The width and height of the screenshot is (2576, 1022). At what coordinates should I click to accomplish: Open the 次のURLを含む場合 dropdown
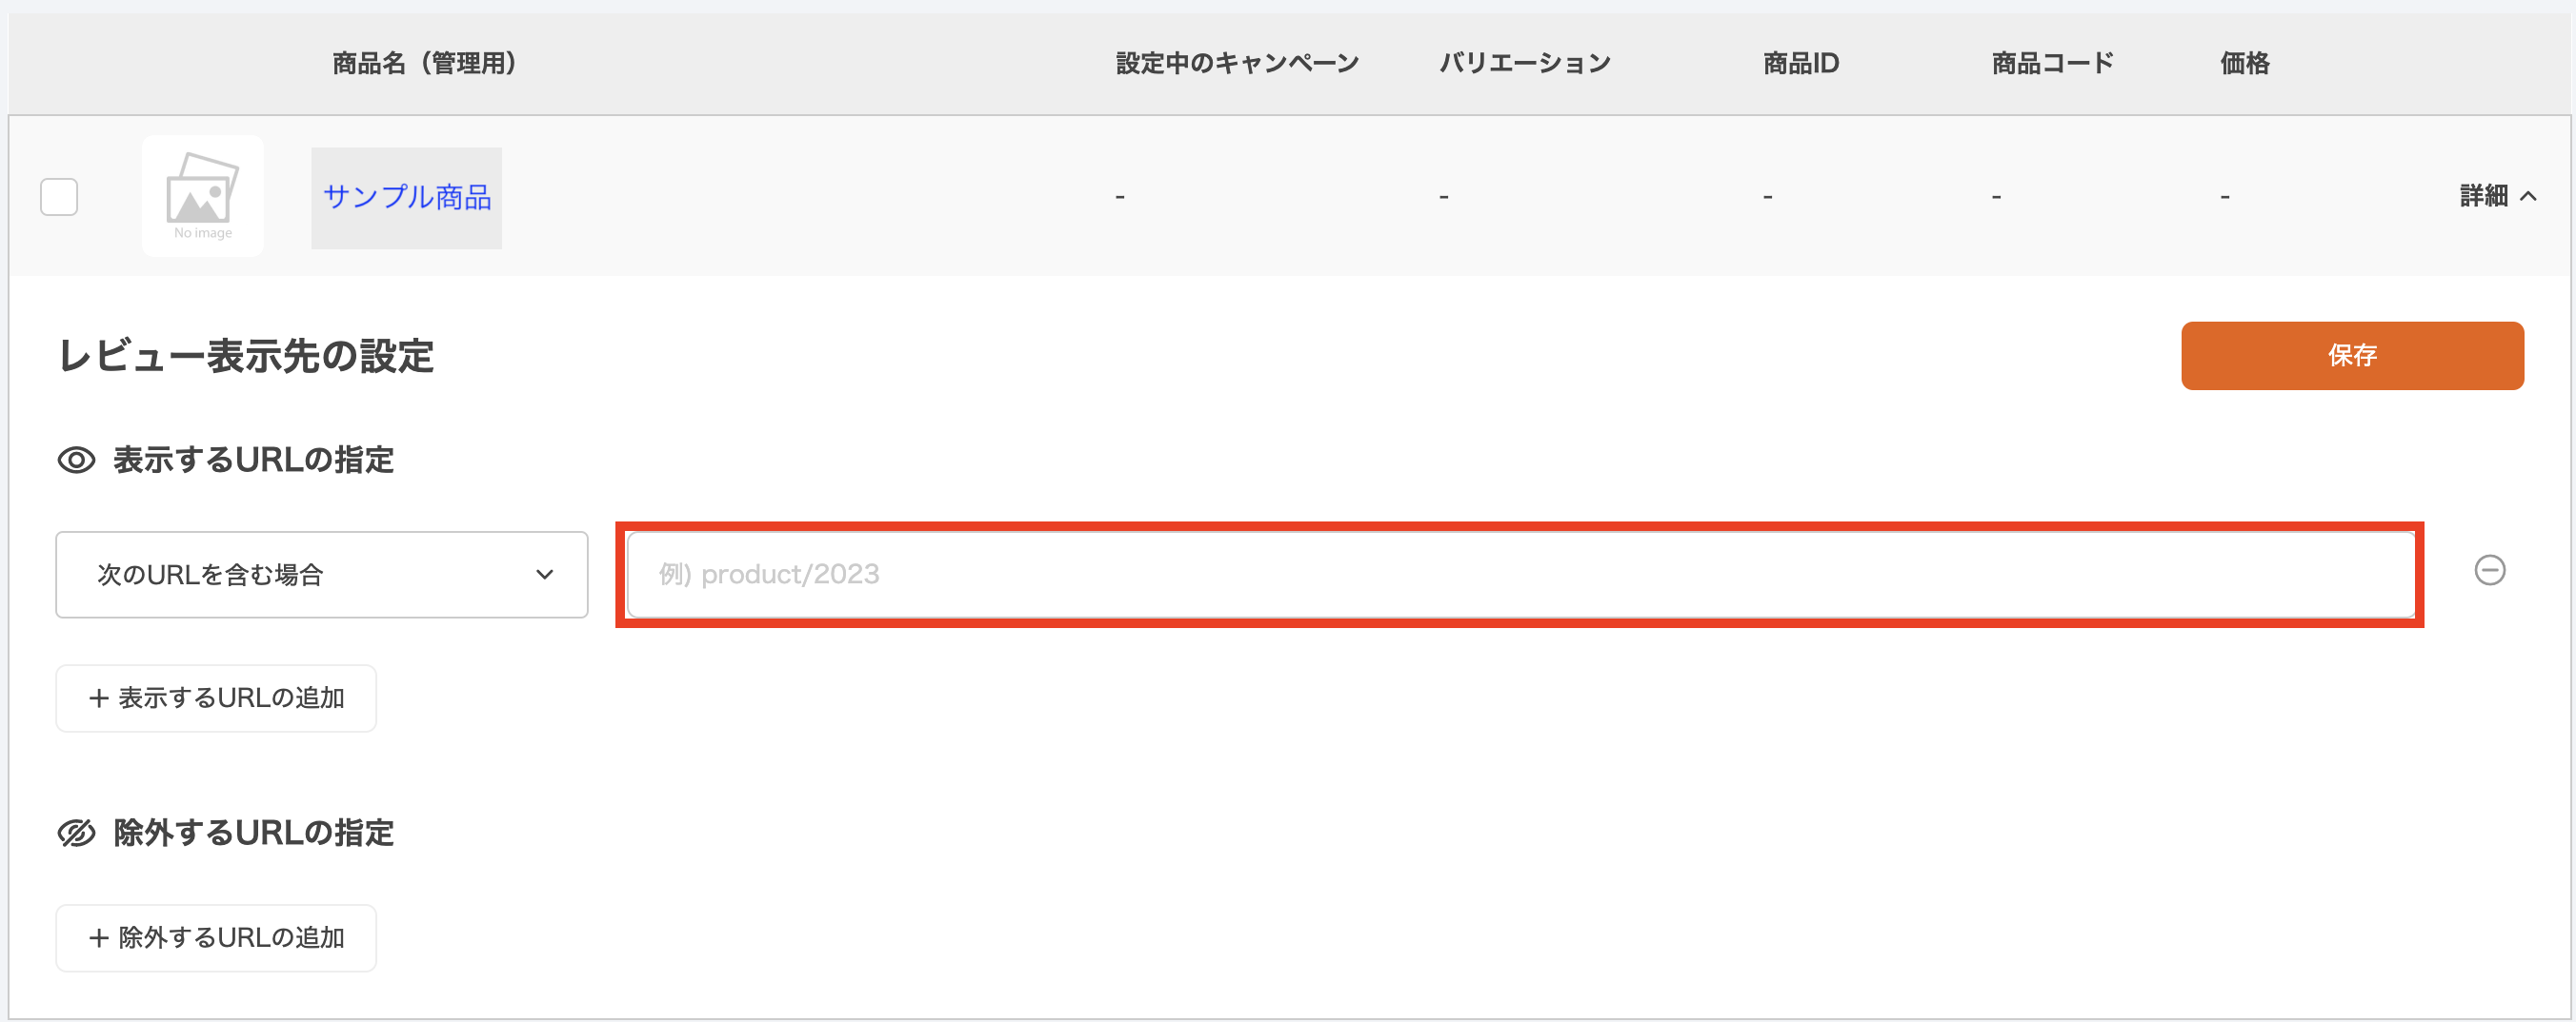pyautogui.click(x=321, y=575)
